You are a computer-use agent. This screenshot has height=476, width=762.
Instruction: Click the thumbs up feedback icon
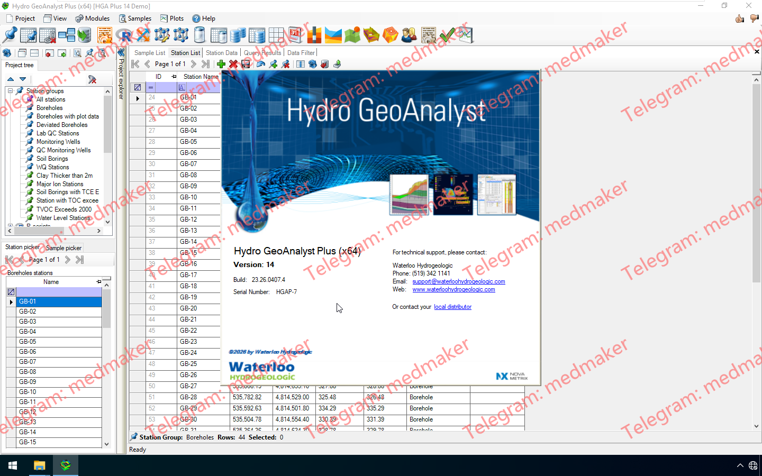740,19
